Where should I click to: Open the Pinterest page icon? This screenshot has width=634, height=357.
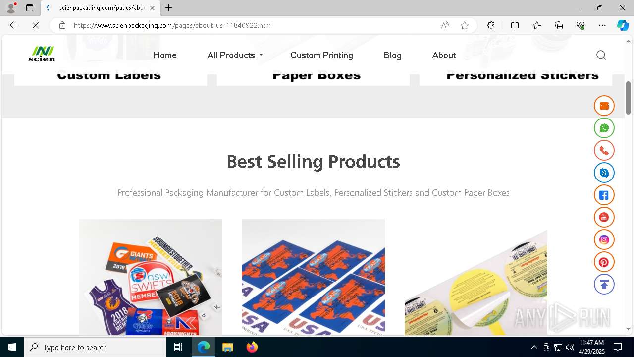(x=604, y=262)
